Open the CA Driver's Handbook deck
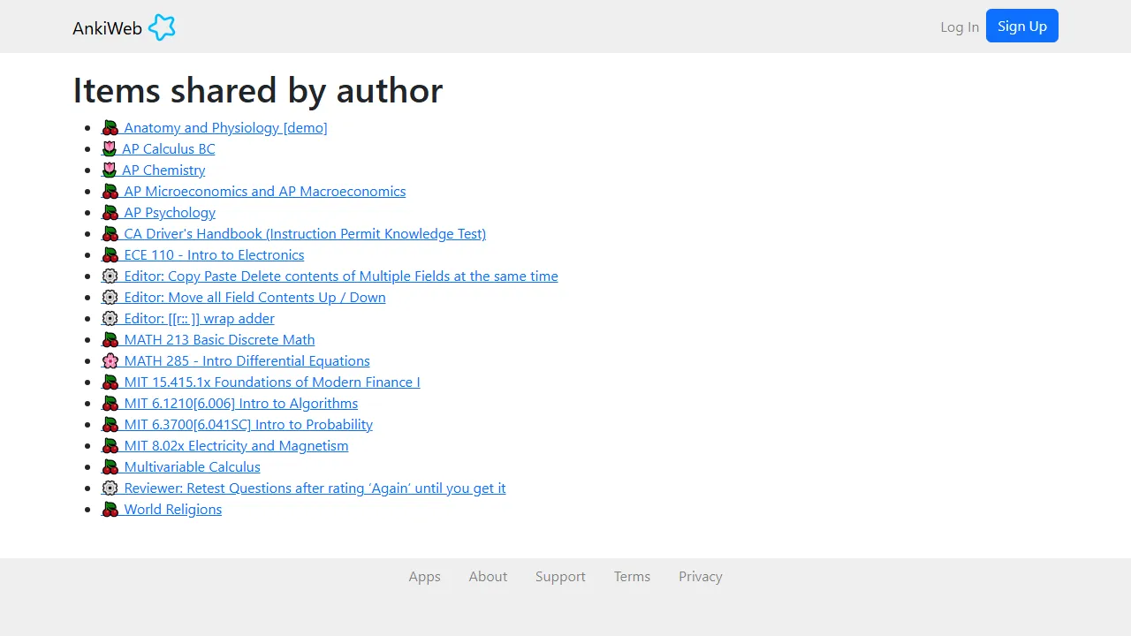The width and height of the screenshot is (1131, 636). click(x=305, y=233)
